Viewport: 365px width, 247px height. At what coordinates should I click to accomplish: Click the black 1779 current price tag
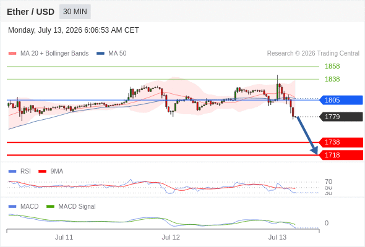coord(341,117)
